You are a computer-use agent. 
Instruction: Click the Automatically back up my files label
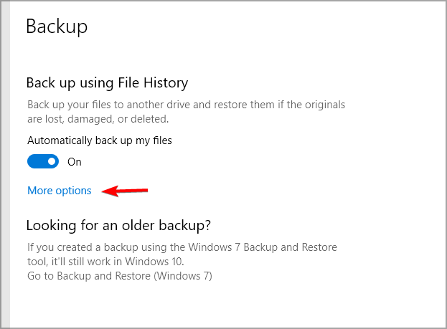[100, 140]
